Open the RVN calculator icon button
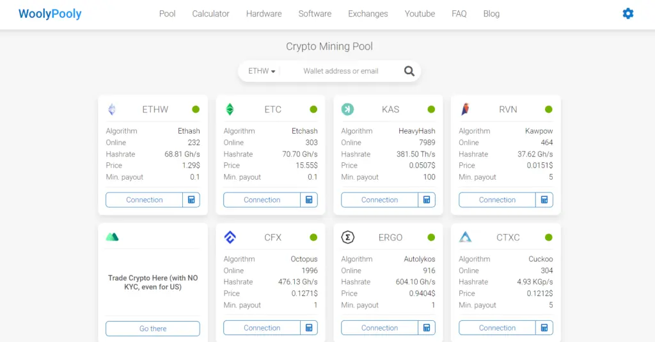The height and width of the screenshot is (342, 655). pos(544,199)
